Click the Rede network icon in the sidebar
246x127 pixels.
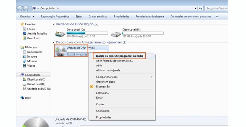point(22,98)
